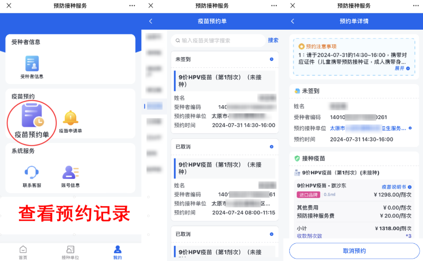Expand 预约注意事项 with 展开
The width and height of the screenshot is (423, 261).
coord(402,68)
